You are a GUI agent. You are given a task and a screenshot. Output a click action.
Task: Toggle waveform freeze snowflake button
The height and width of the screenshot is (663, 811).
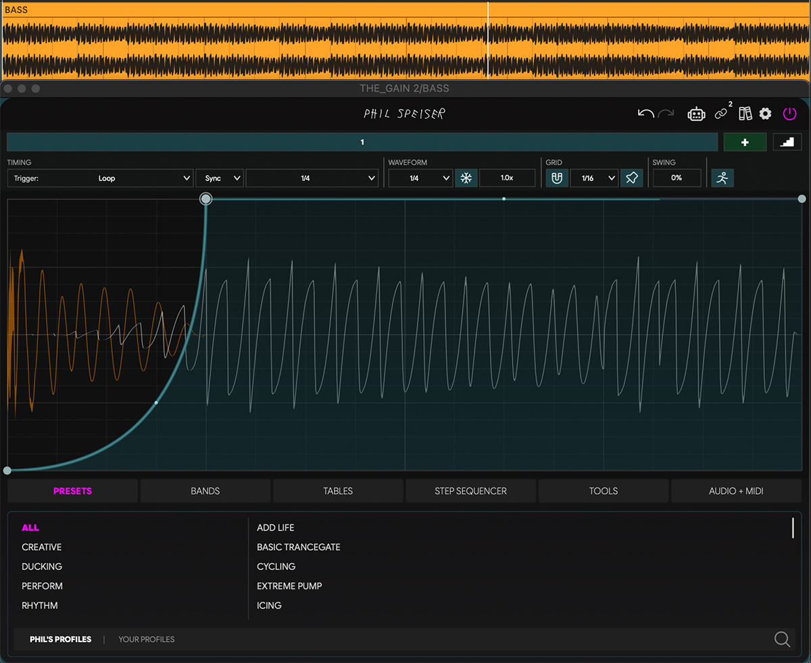[x=466, y=178]
